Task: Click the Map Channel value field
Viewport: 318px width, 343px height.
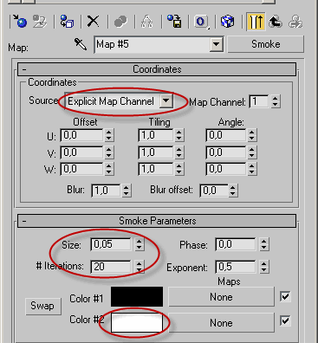Action: click(259, 101)
